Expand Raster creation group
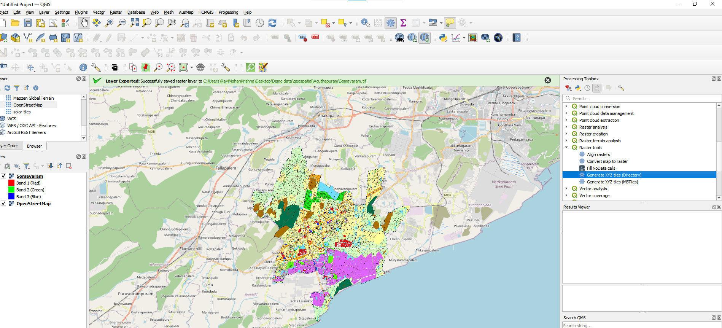 (566, 134)
